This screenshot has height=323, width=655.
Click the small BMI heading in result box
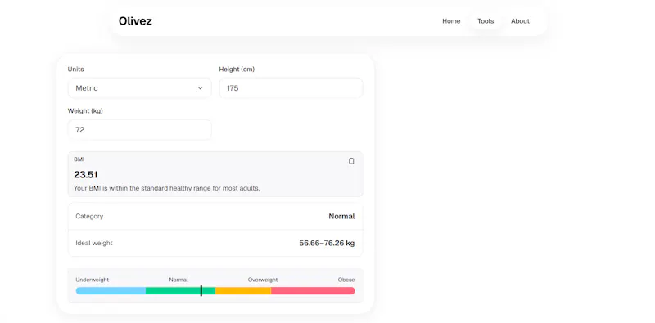pos(79,159)
